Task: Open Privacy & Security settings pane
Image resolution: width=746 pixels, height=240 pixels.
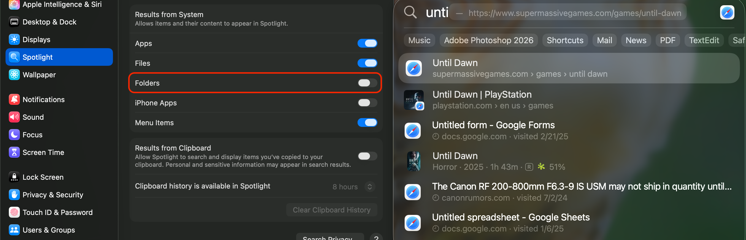Action: coord(59,195)
